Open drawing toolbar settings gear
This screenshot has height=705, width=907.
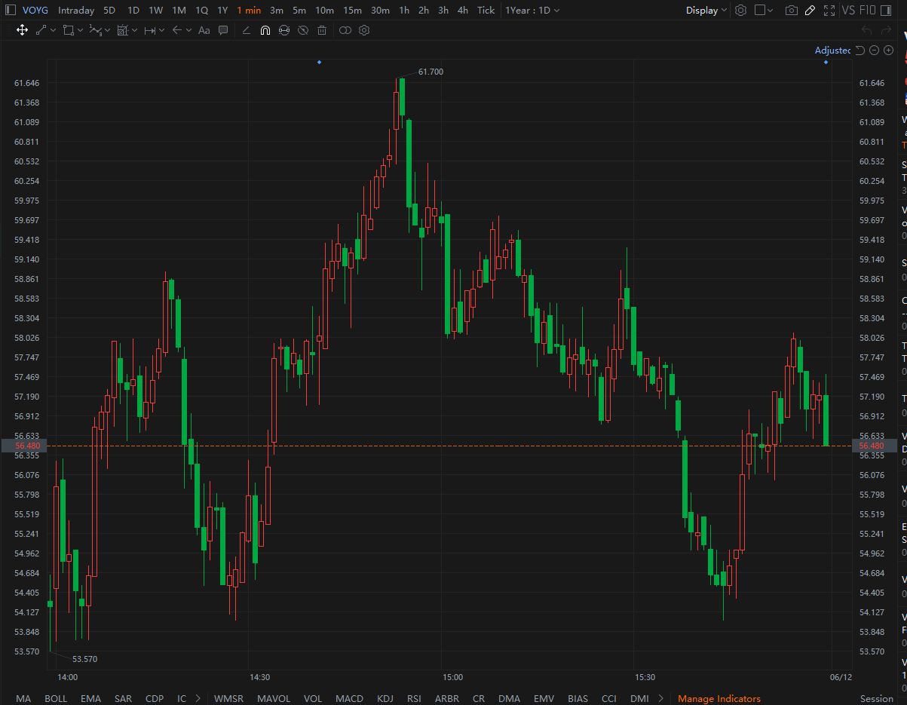(364, 30)
